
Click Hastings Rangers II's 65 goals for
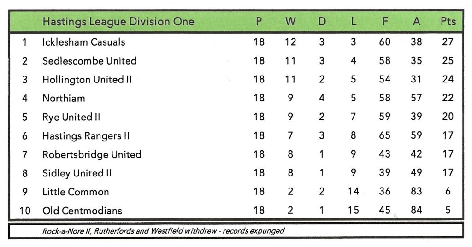[384, 136]
